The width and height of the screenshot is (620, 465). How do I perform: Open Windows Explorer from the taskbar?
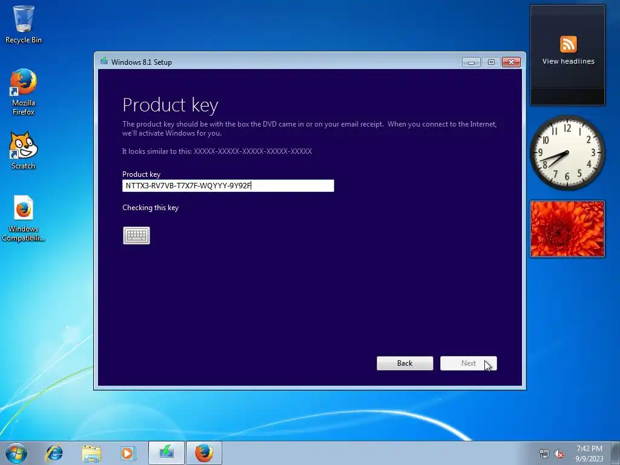(x=91, y=453)
